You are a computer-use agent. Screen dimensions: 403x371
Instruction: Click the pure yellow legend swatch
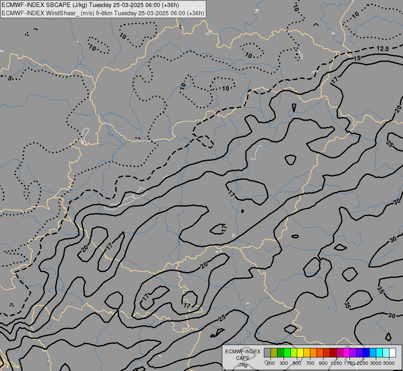click(300, 353)
